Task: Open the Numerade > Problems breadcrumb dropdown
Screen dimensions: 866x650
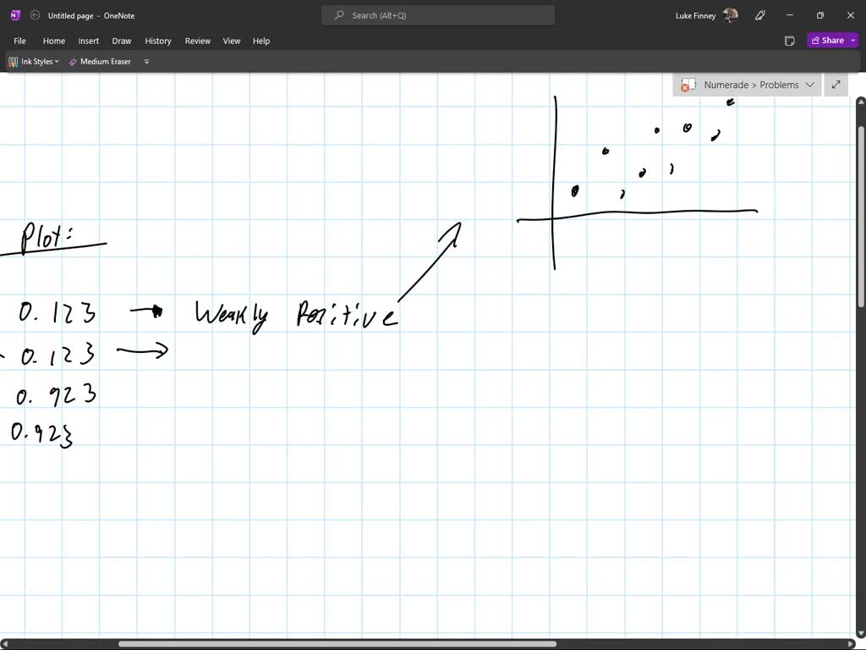Action: (810, 85)
